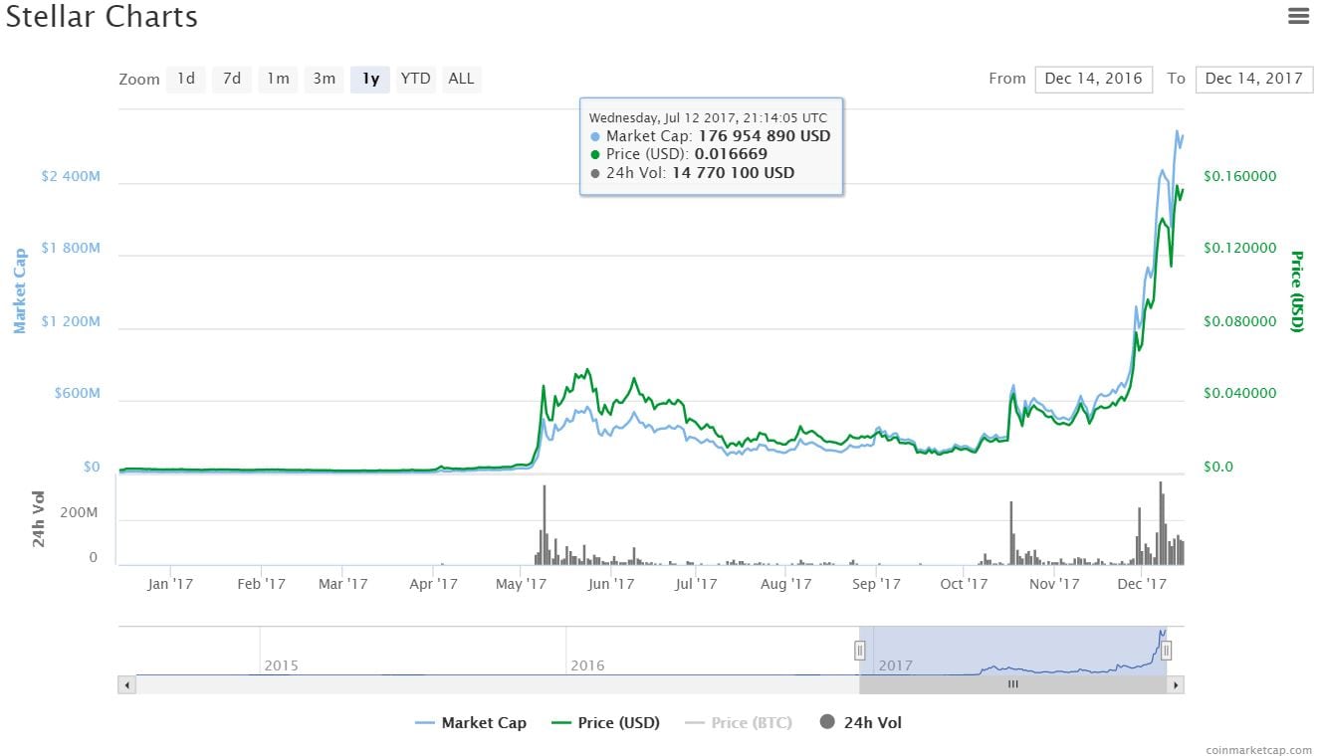Enable Price (BTC) series in legend

pyautogui.click(x=739, y=723)
